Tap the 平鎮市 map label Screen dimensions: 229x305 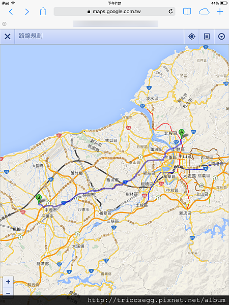(47, 216)
